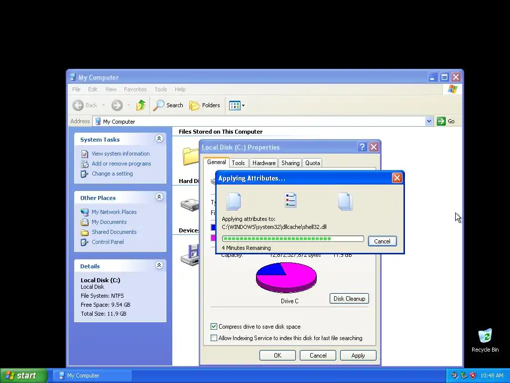510x383 pixels.
Task: Click Apply in disk Properties dialog
Action: tap(358, 355)
